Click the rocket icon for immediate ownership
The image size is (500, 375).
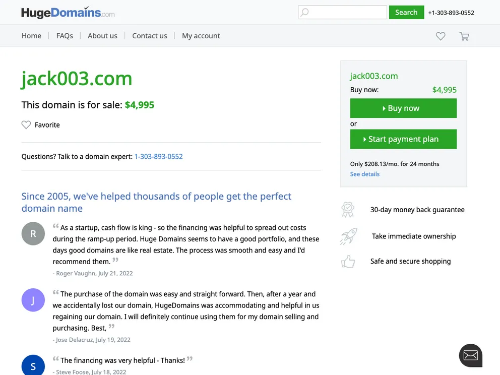[x=348, y=236]
